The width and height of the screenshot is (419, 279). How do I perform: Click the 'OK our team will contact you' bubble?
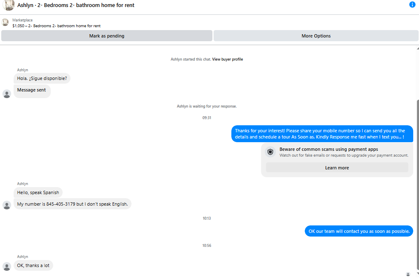(x=359, y=231)
